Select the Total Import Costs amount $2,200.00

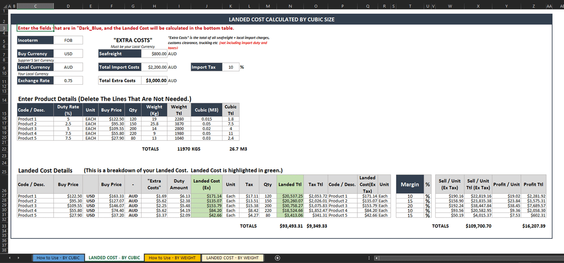tap(154, 67)
